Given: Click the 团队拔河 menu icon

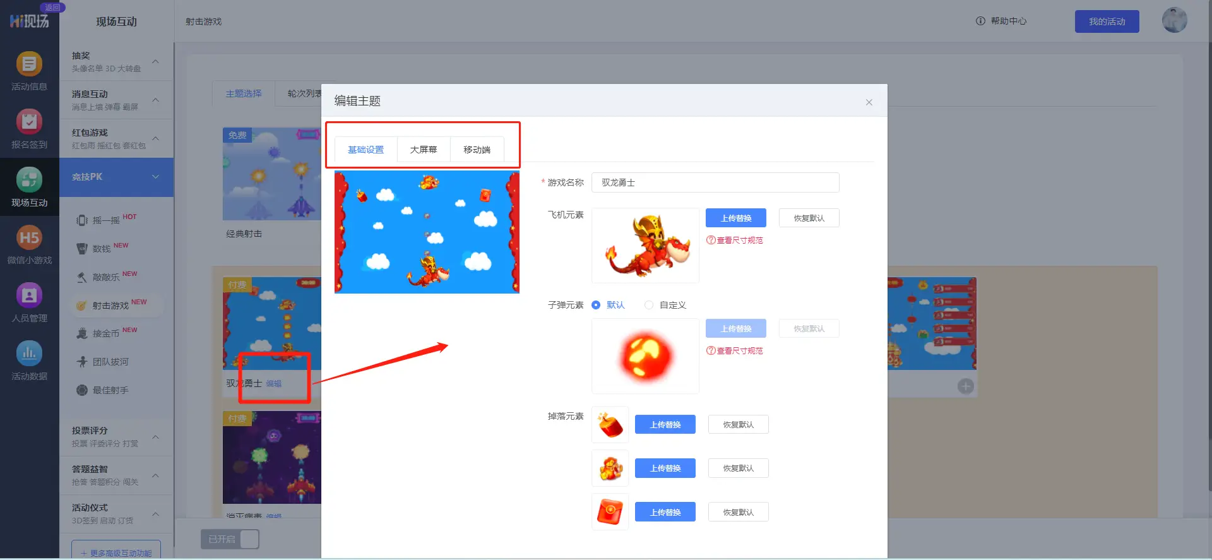Looking at the screenshot, I should pyautogui.click(x=82, y=362).
